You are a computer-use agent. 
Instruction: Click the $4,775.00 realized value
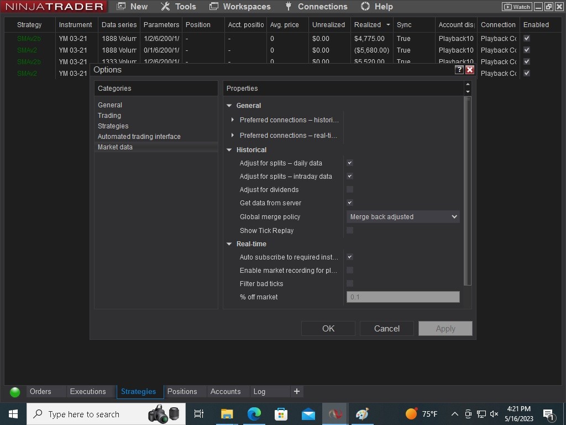tap(369, 38)
